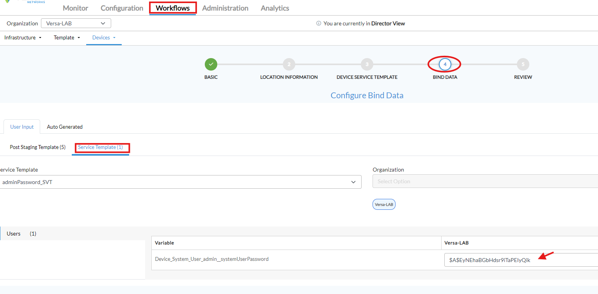
Task: Click the REVIEW step label
Action: click(x=523, y=77)
